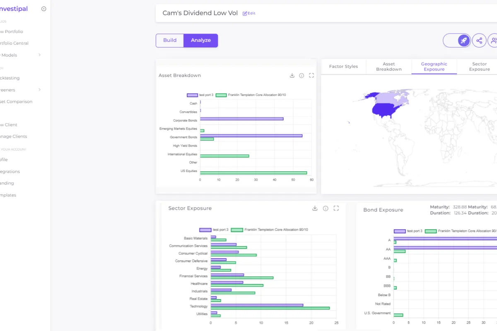Expand Asset Breakdown chart to fullscreen
Viewport: 497px width, 331px height.
pos(311,75)
